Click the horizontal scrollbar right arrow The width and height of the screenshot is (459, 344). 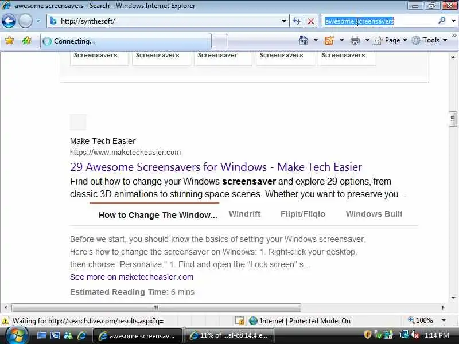click(x=443, y=307)
